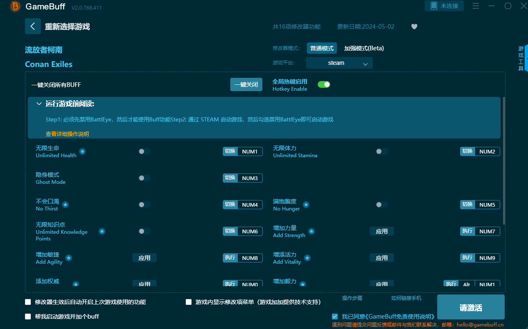
Task: Open 查看详细操作说明 link
Action: tap(67, 134)
